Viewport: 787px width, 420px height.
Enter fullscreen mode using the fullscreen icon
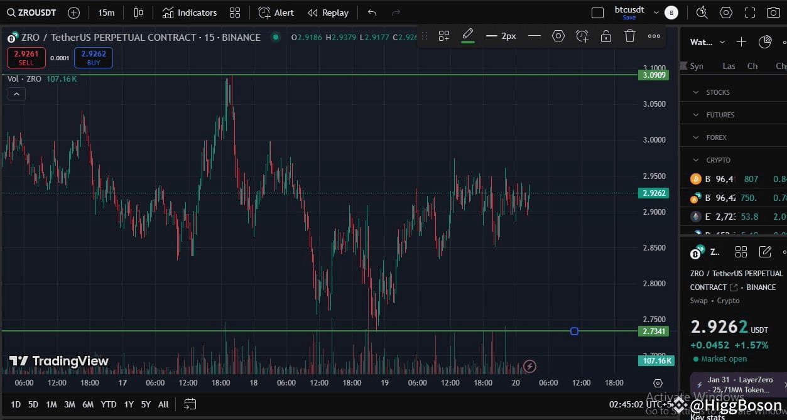[749, 13]
